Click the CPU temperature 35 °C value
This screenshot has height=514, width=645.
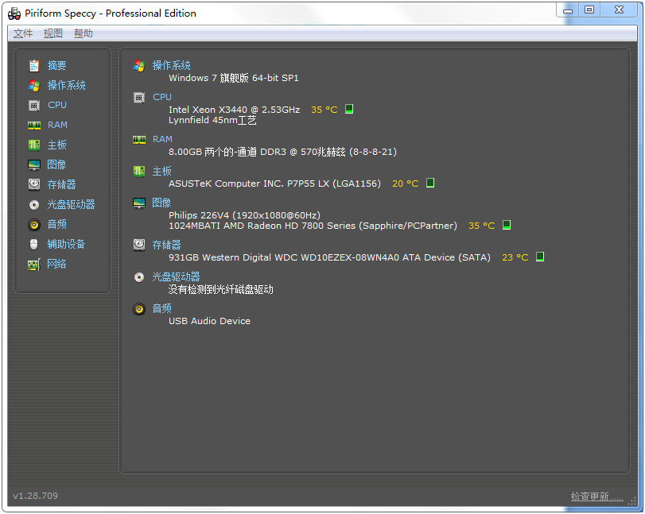pyautogui.click(x=324, y=110)
